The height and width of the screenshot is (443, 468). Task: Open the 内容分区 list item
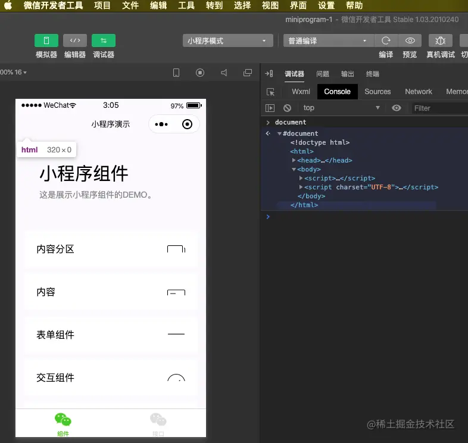[x=111, y=249]
